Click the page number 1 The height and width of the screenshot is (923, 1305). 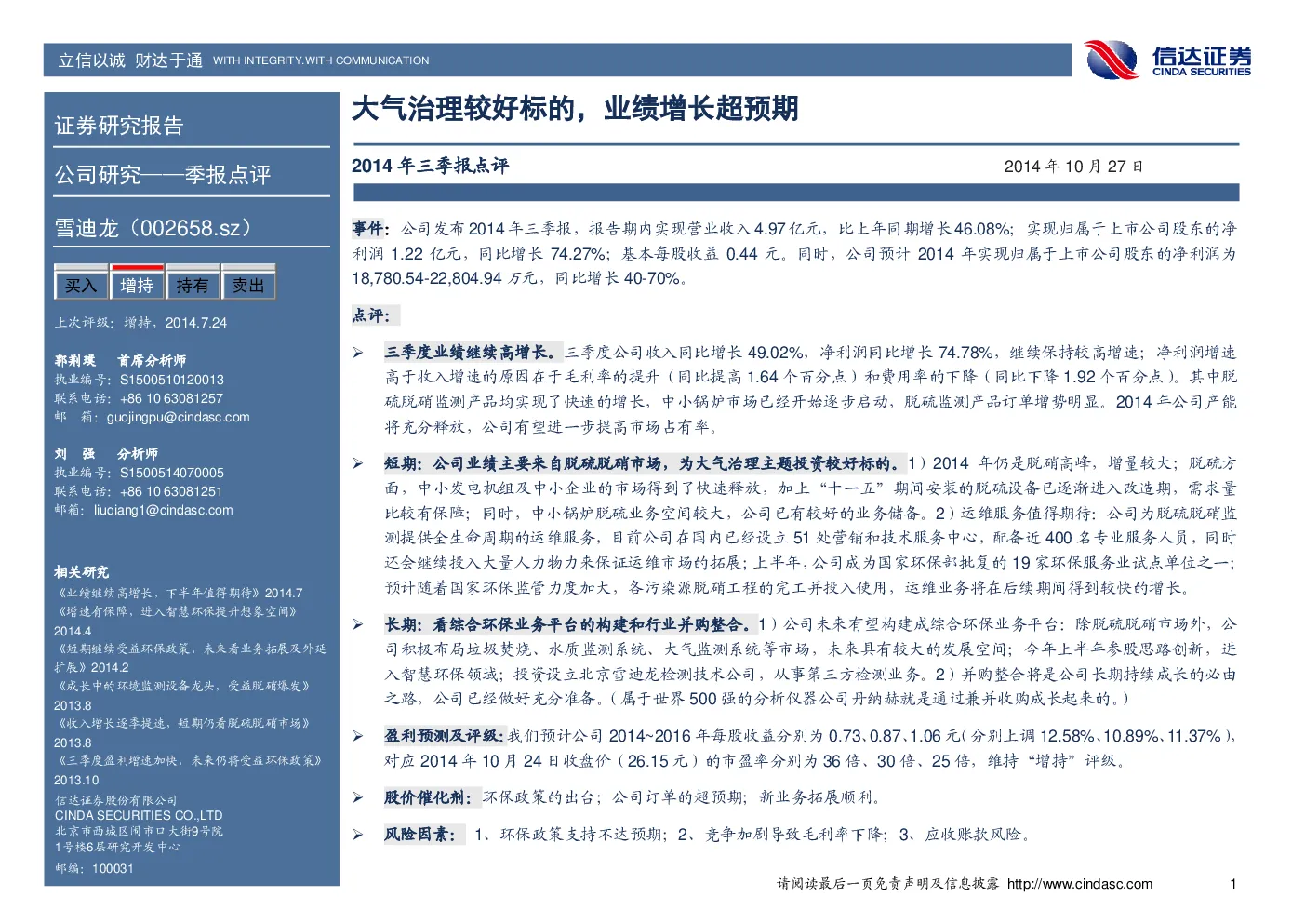coord(1233,884)
